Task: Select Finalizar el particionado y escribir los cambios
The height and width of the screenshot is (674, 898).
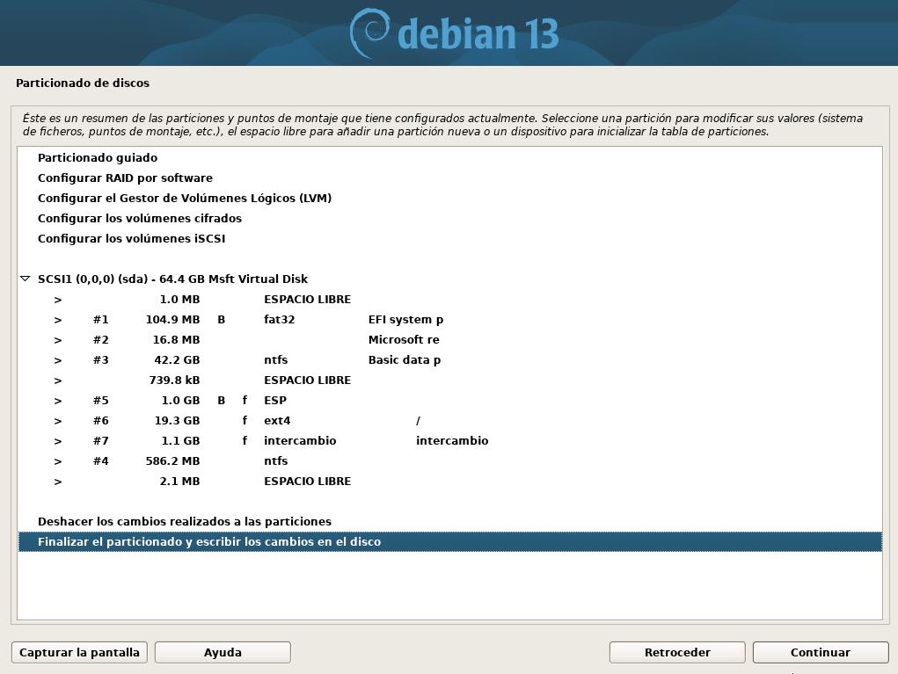Action: pyautogui.click(x=449, y=542)
